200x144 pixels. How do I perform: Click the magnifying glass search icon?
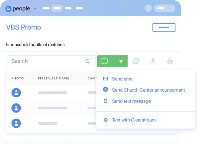(88, 61)
